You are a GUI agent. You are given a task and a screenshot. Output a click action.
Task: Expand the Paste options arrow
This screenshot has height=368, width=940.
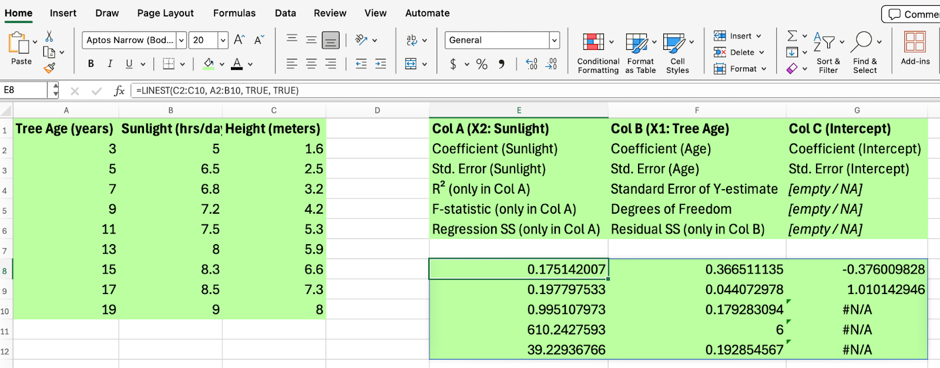(35, 42)
